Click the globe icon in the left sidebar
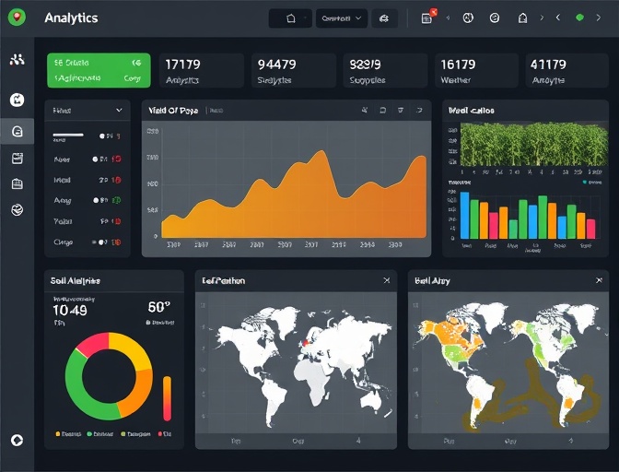This screenshot has height=472, width=619. 17,210
